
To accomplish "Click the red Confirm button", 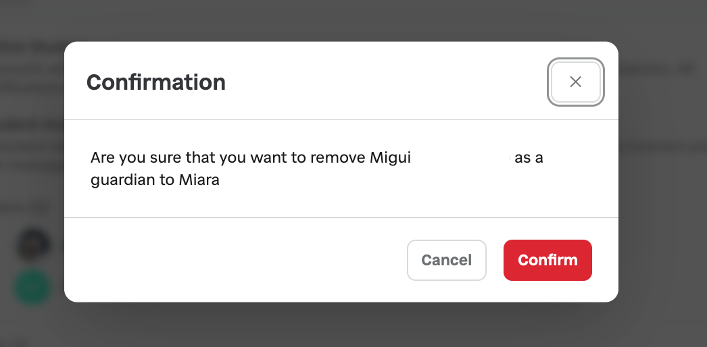I will (547, 260).
